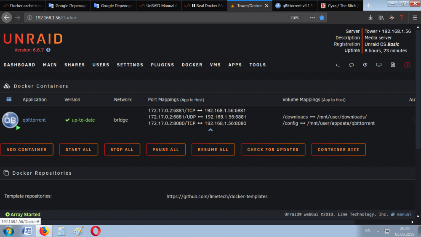Open the manual link in the footer
The width and height of the screenshot is (421, 237).
pos(404,214)
